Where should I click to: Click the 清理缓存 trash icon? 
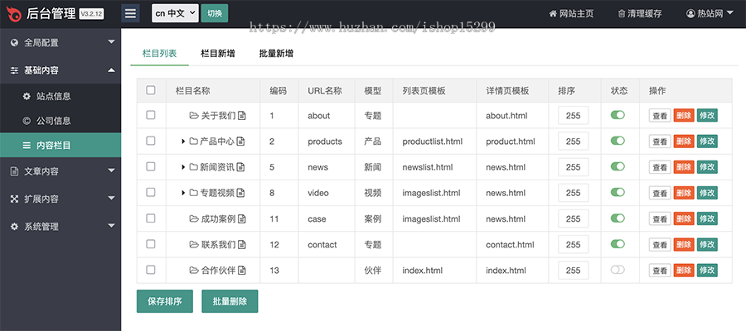(622, 14)
